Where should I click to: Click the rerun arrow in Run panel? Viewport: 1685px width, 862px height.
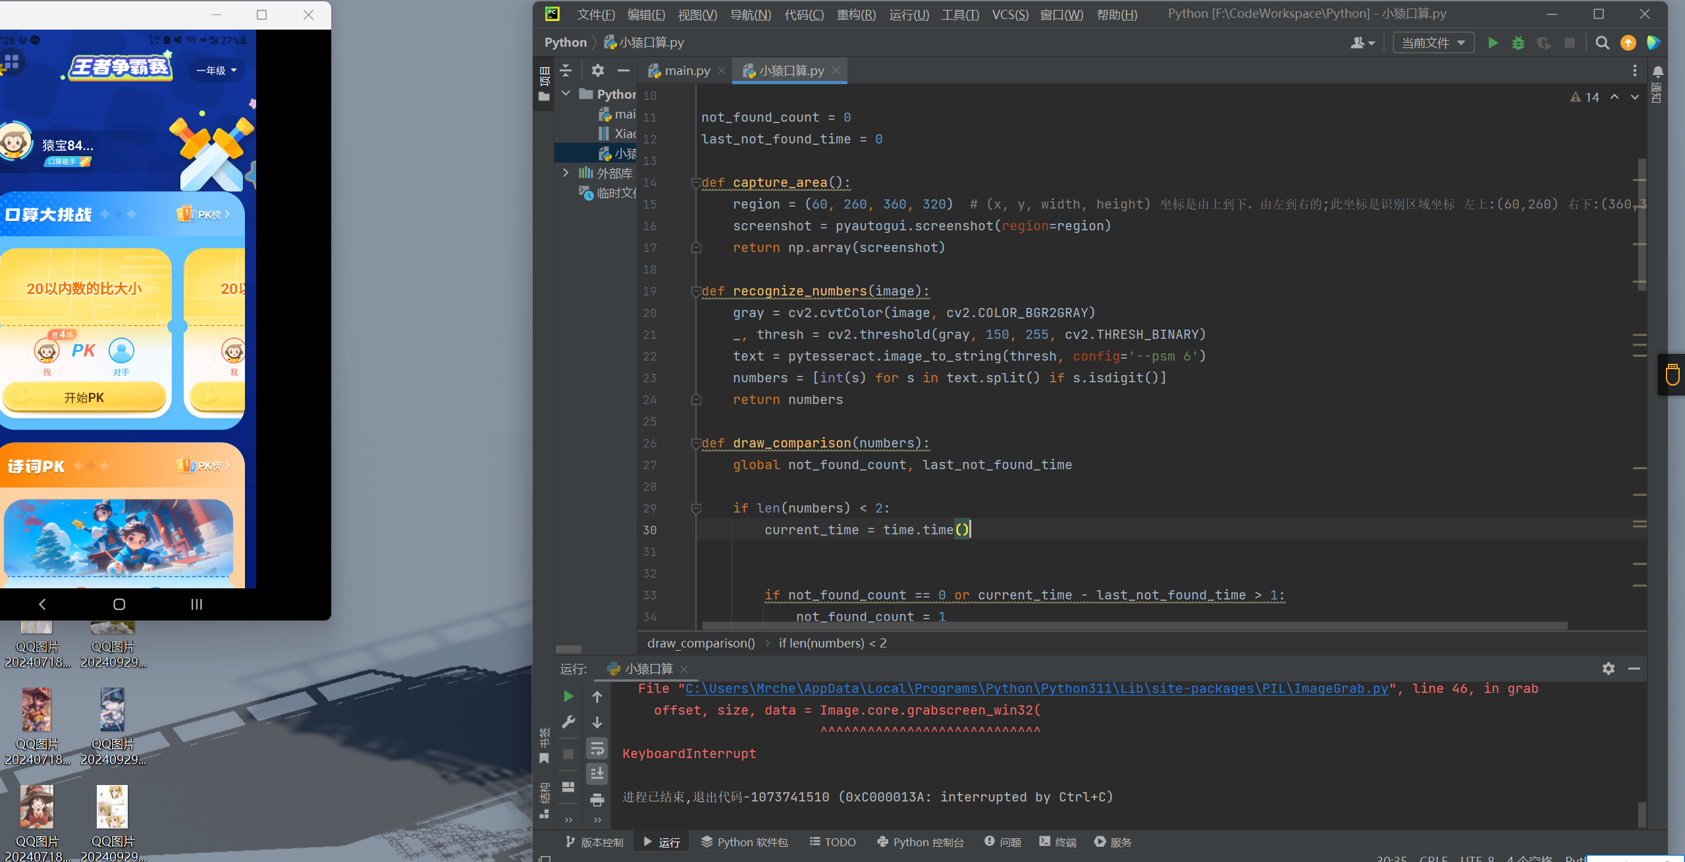point(568,696)
